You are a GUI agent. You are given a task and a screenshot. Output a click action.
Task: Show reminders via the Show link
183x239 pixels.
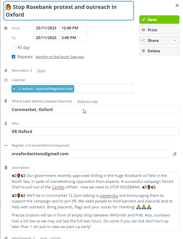(x=41, y=70)
